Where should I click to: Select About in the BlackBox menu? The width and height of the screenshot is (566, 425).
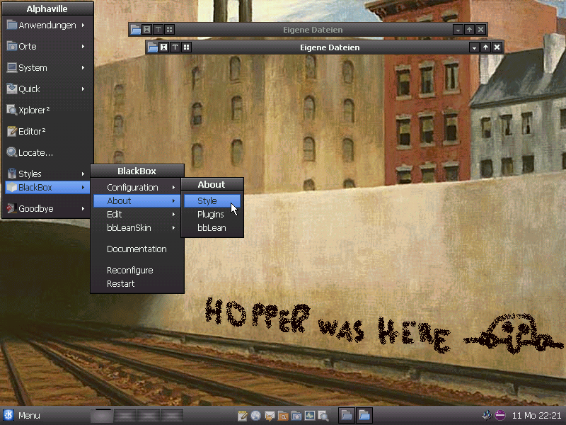[x=137, y=201]
